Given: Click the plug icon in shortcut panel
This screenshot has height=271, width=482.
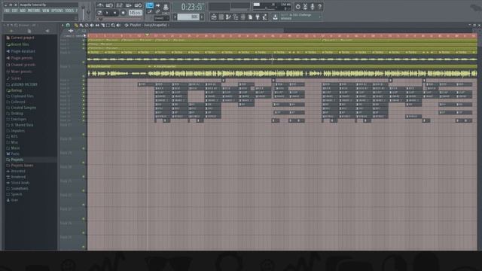Looking at the screenshot, I should [258, 17].
